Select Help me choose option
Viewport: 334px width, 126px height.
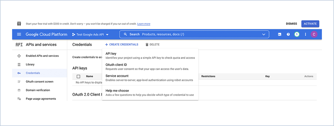[x=150, y=93]
